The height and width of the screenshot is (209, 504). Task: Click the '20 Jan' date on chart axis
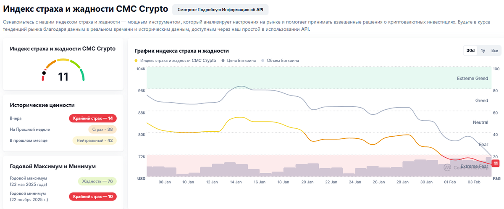click(x=307, y=182)
